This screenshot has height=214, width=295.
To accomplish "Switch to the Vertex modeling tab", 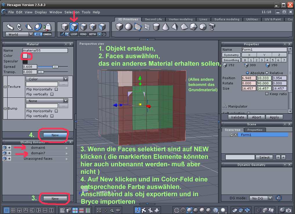I will click(181, 19).
